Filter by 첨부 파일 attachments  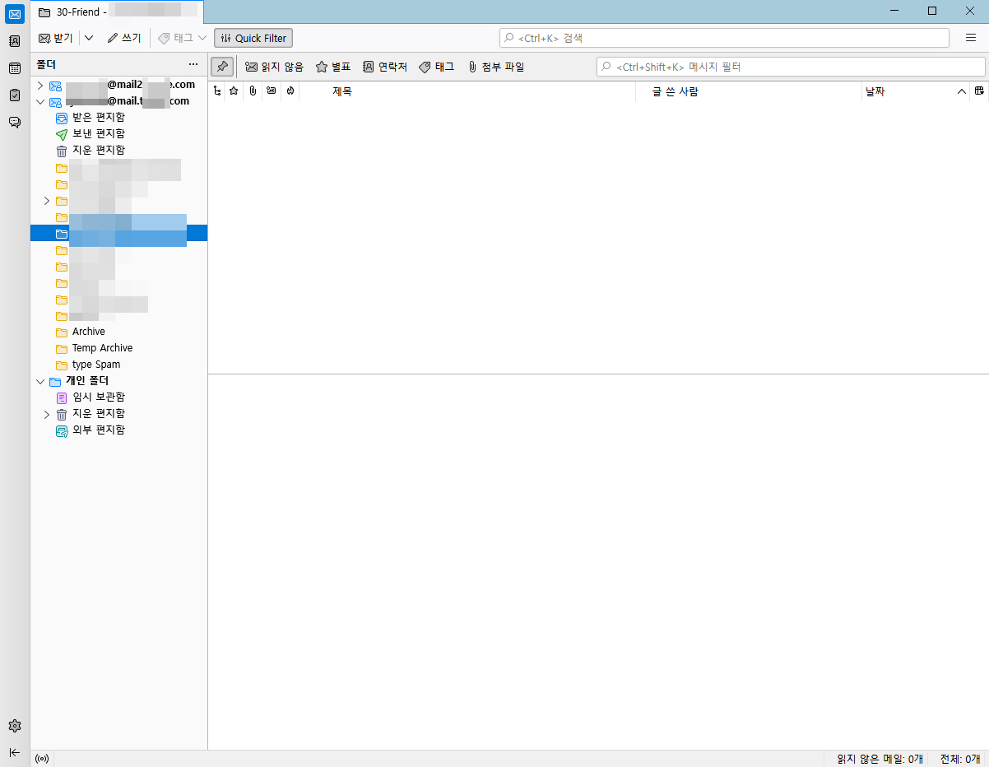point(496,67)
